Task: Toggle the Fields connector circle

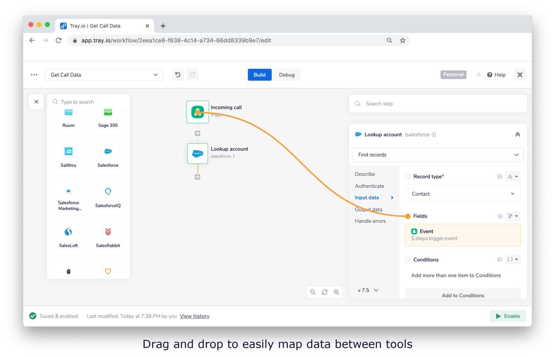Action: point(408,216)
